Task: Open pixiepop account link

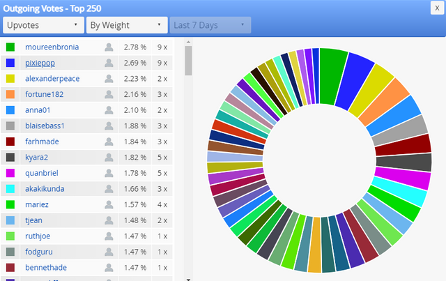Action: 40,63
